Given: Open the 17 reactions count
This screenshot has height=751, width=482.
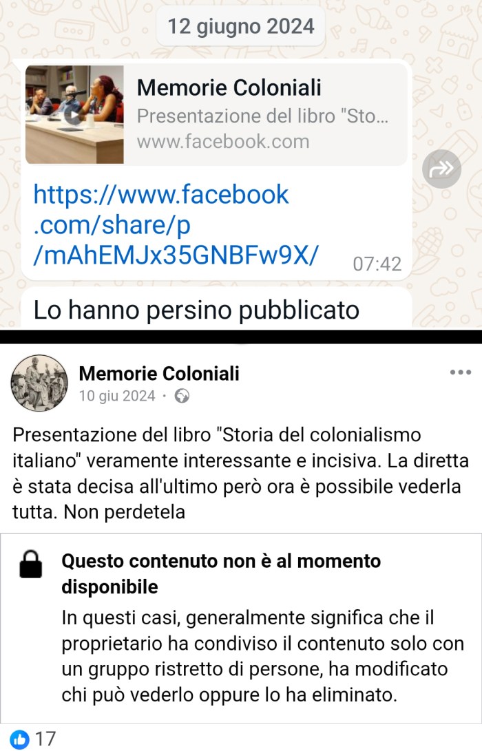Looking at the screenshot, I should [45, 739].
